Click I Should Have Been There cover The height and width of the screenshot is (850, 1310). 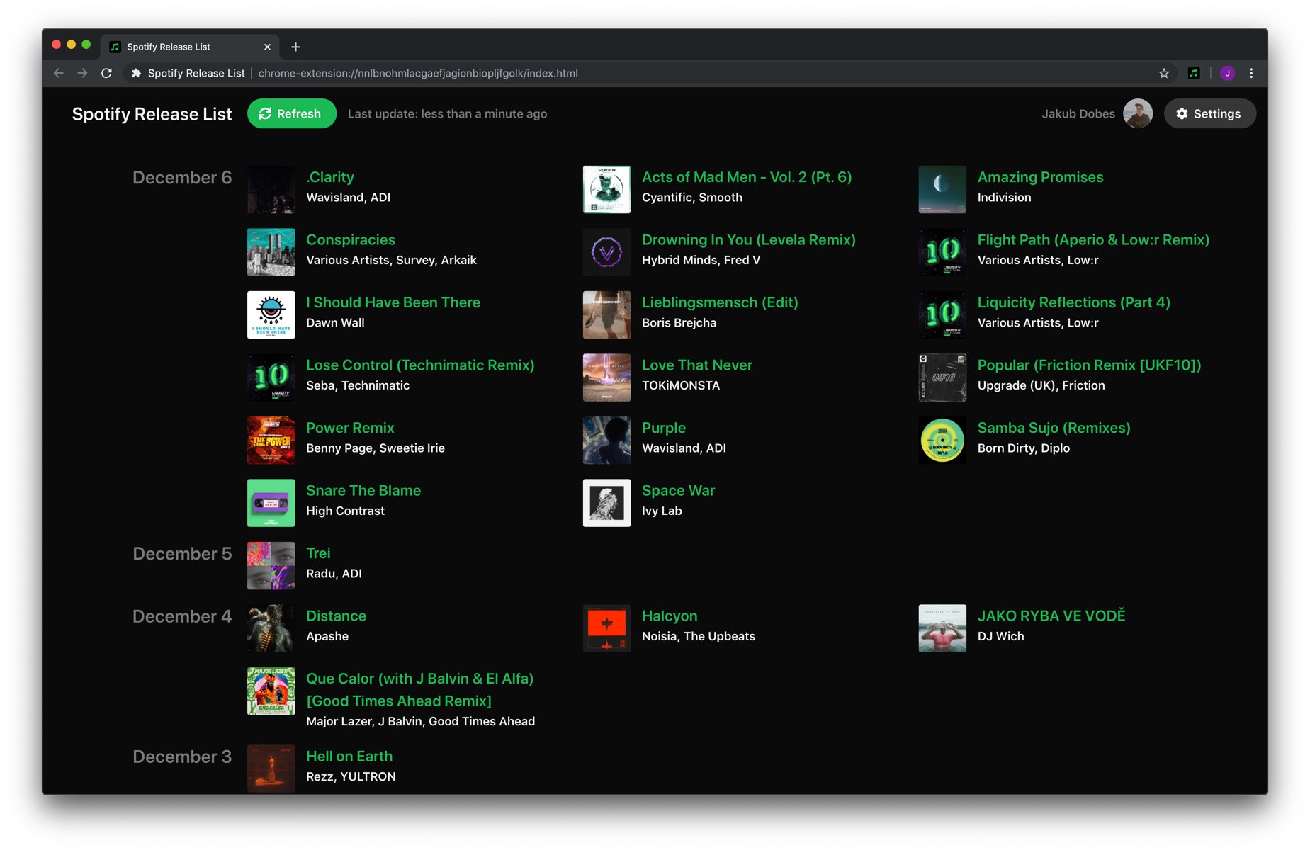(271, 314)
